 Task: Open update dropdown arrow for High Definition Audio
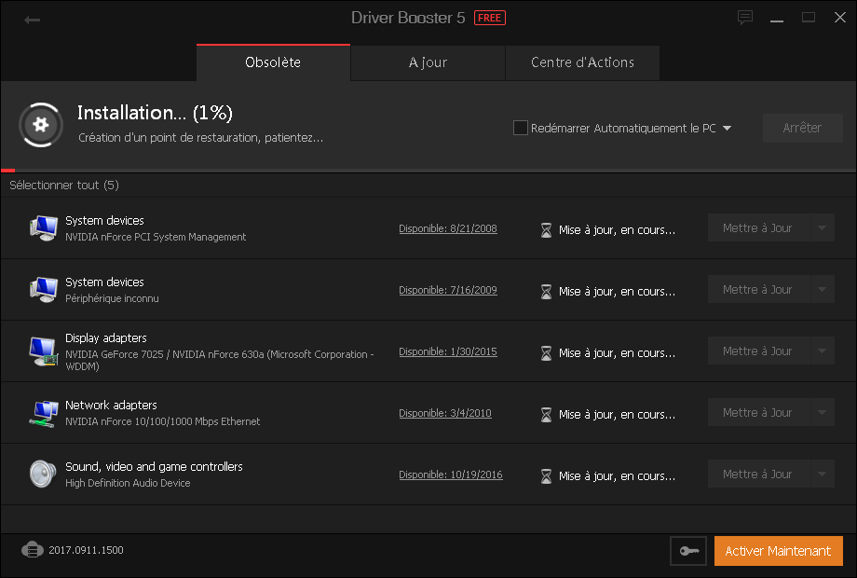822,475
